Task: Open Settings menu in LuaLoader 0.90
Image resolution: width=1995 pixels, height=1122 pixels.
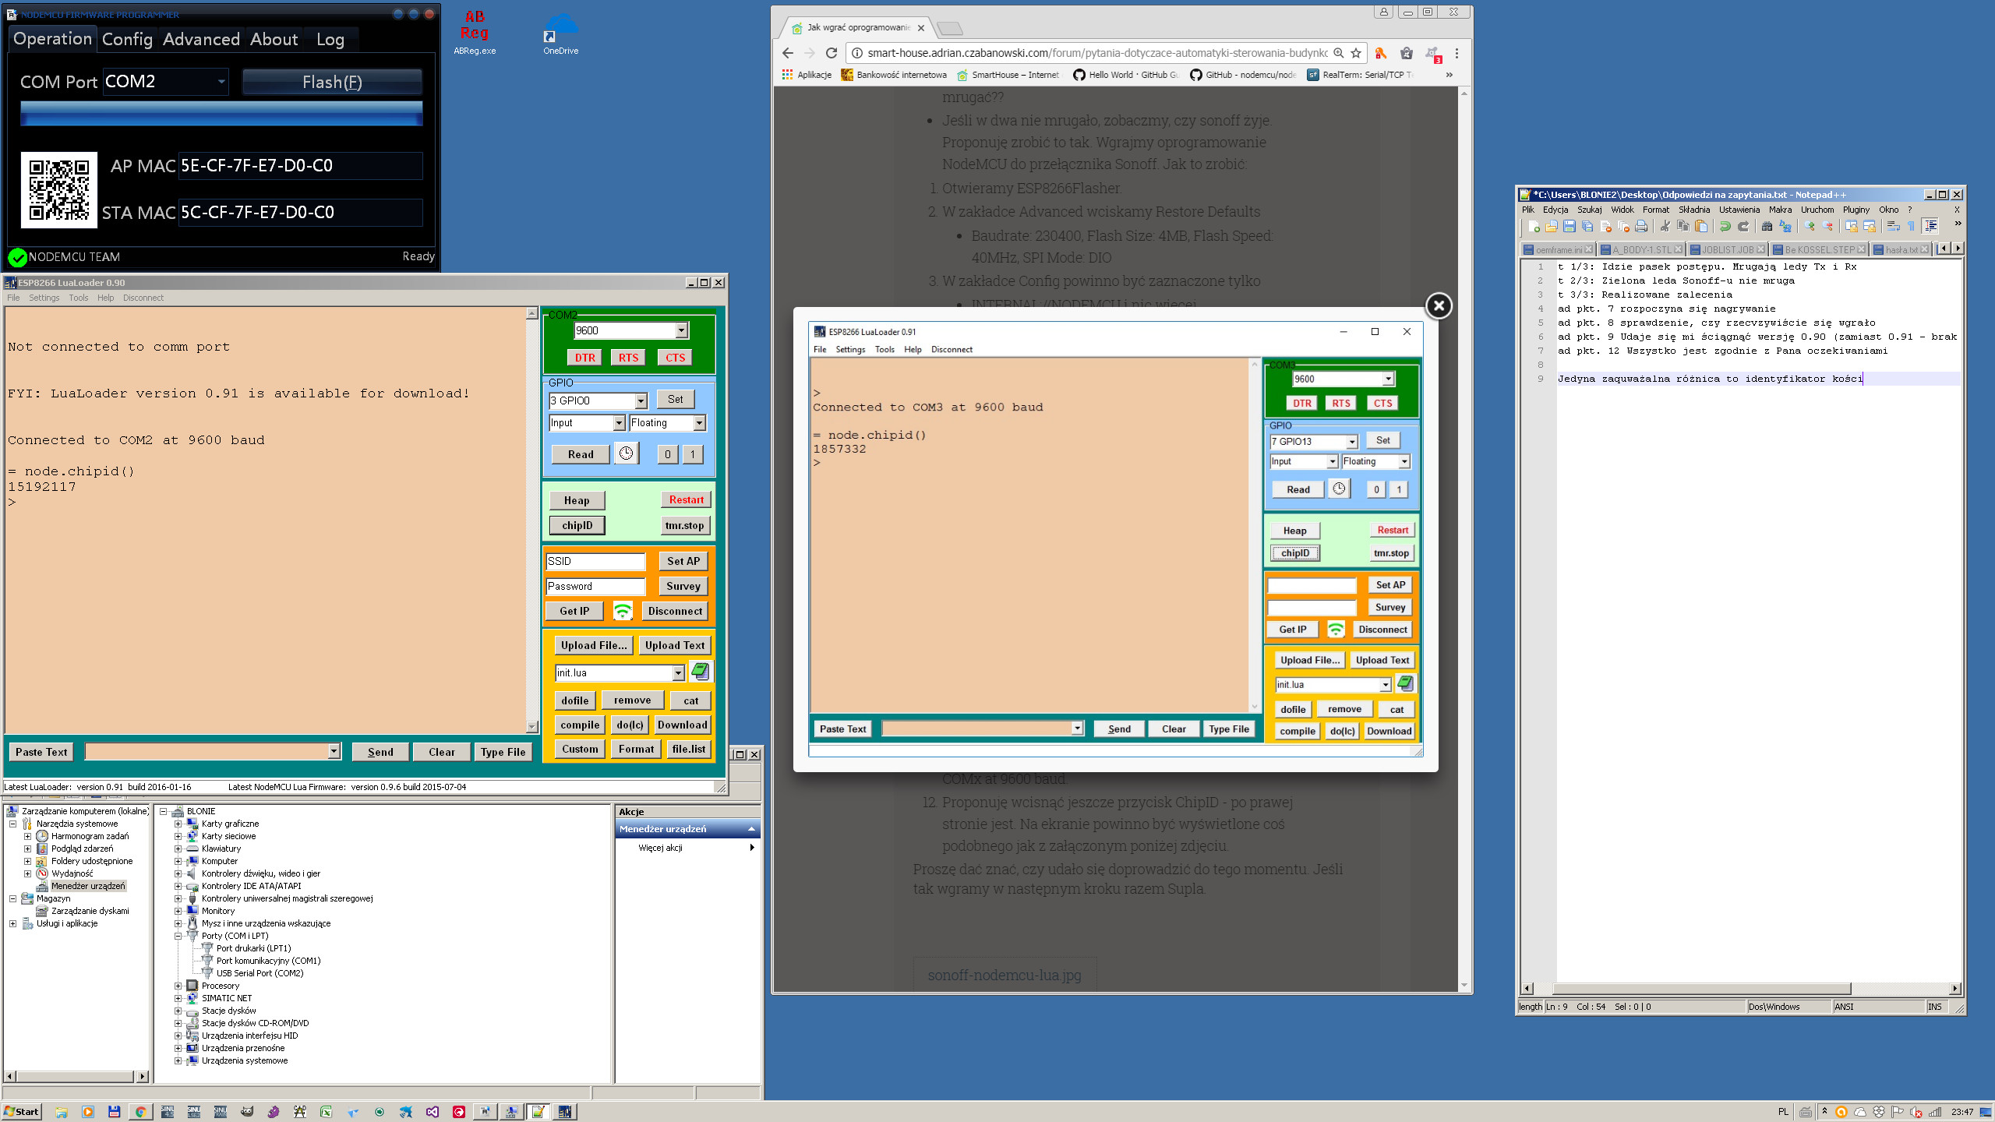Action: 44,298
